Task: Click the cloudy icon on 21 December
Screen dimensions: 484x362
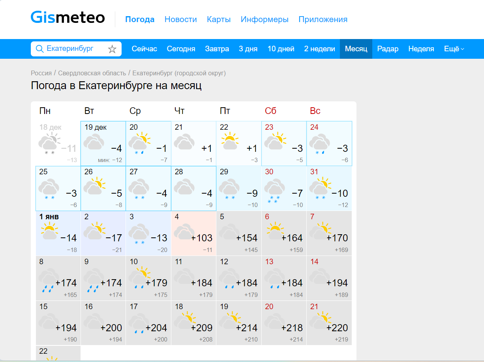Action: [184, 142]
